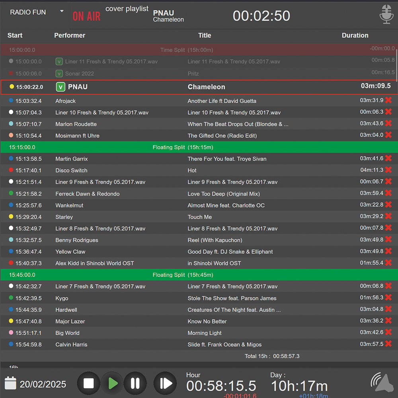Delete the Calvin Harris Slide entry
Screen dimensions: 398x398
coord(388,344)
